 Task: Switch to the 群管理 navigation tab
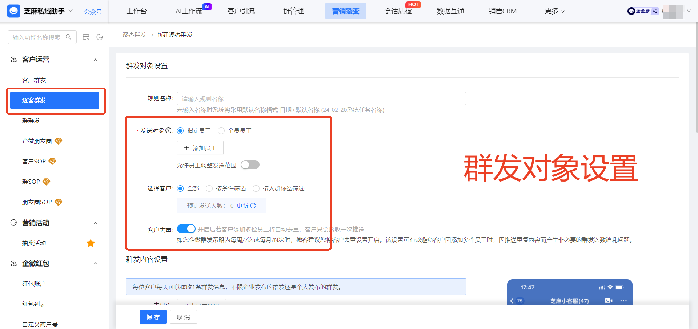tap(293, 11)
